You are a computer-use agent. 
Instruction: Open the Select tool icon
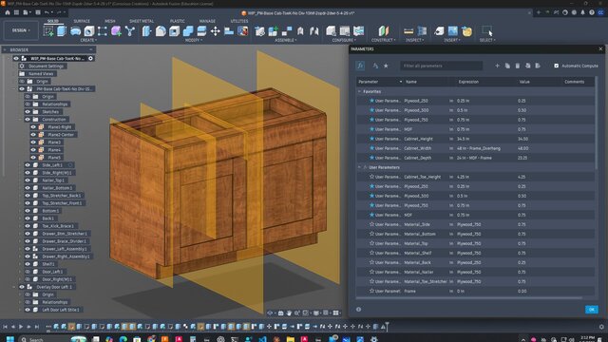(x=487, y=31)
